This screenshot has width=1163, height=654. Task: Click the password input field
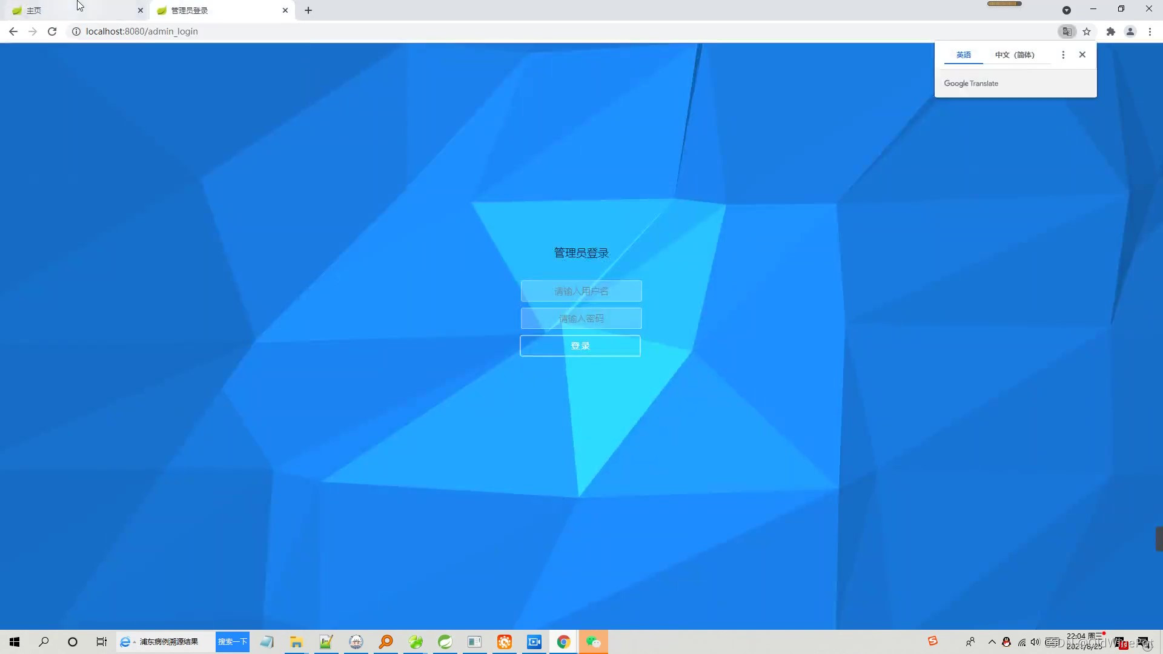pyautogui.click(x=581, y=318)
